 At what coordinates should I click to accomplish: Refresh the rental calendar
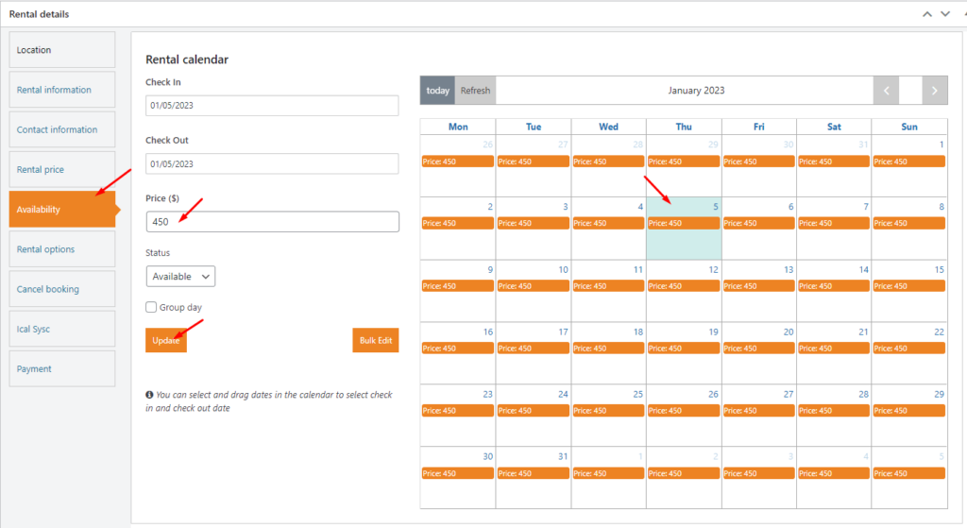click(x=475, y=91)
